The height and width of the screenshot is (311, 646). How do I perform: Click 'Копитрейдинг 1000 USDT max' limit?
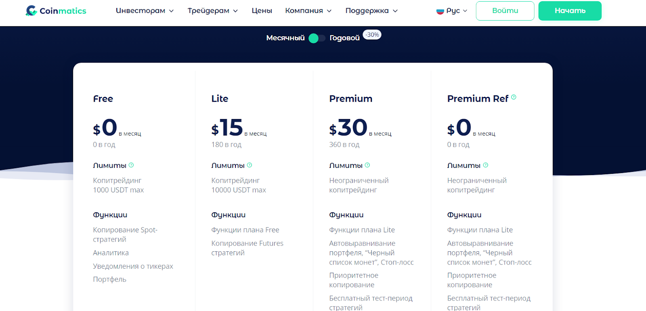coord(118,185)
